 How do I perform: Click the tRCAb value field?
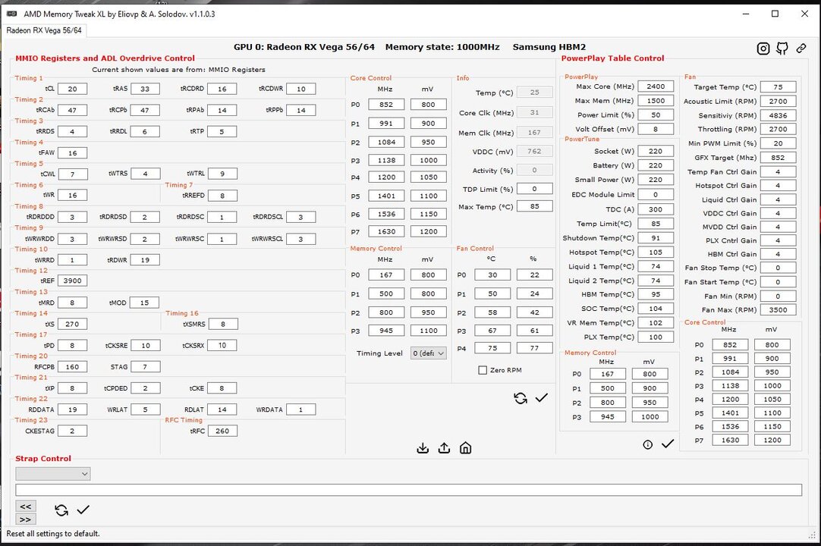[72, 111]
